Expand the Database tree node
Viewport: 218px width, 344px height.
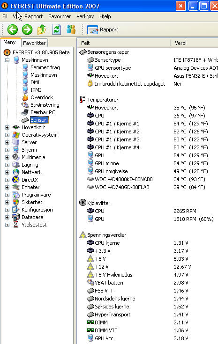coord(7,217)
